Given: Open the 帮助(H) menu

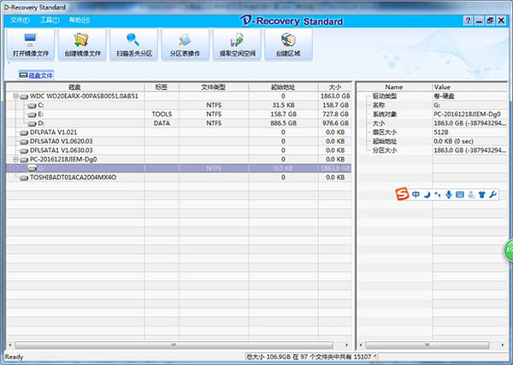Looking at the screenshot, I should (x=80, y=21).
